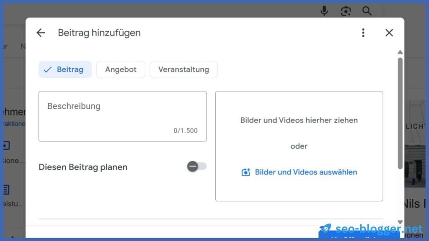Open Google Lens image search icon
The height and width of the screenshot is (241, 429).
click(346, 11)
